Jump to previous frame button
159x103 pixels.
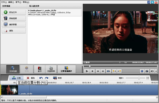98,71
